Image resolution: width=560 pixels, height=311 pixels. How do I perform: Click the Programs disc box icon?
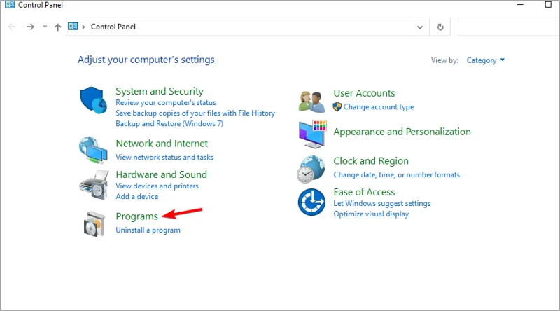pos(94,223)
